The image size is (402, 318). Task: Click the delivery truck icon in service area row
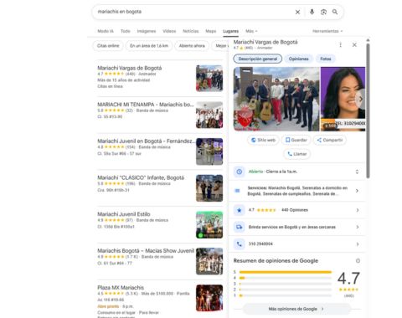pyautogui.click(x=240, y=227)
